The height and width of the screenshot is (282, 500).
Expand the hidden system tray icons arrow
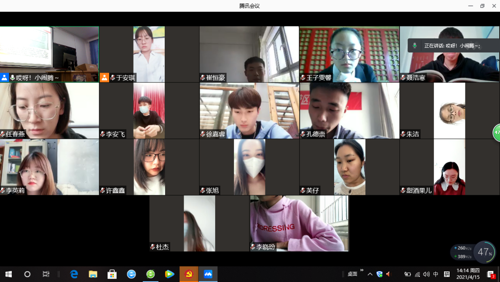(370, 274)
